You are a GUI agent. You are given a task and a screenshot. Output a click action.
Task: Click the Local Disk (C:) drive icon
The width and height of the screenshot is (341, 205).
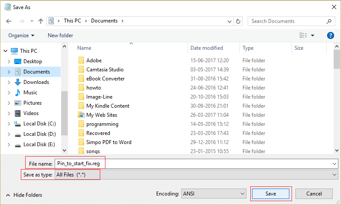(x=18, y=124)
